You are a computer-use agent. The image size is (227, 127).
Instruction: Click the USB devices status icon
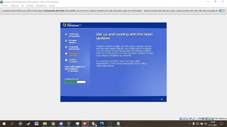point(194,119)
